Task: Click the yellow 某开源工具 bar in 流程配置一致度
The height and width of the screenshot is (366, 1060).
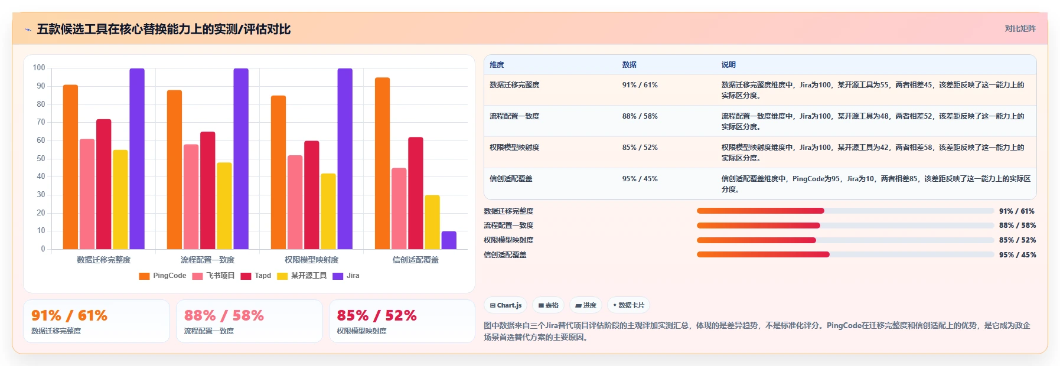Action: pos(224,206)
